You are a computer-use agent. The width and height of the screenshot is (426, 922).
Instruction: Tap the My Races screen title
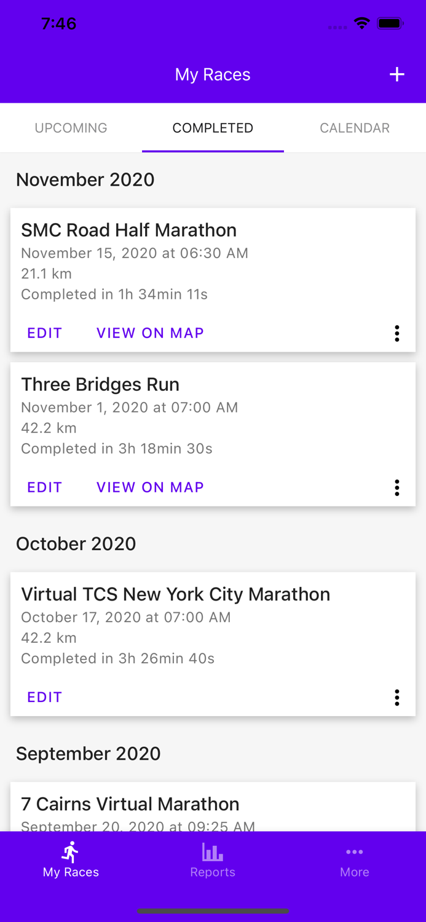pos(213,73)
